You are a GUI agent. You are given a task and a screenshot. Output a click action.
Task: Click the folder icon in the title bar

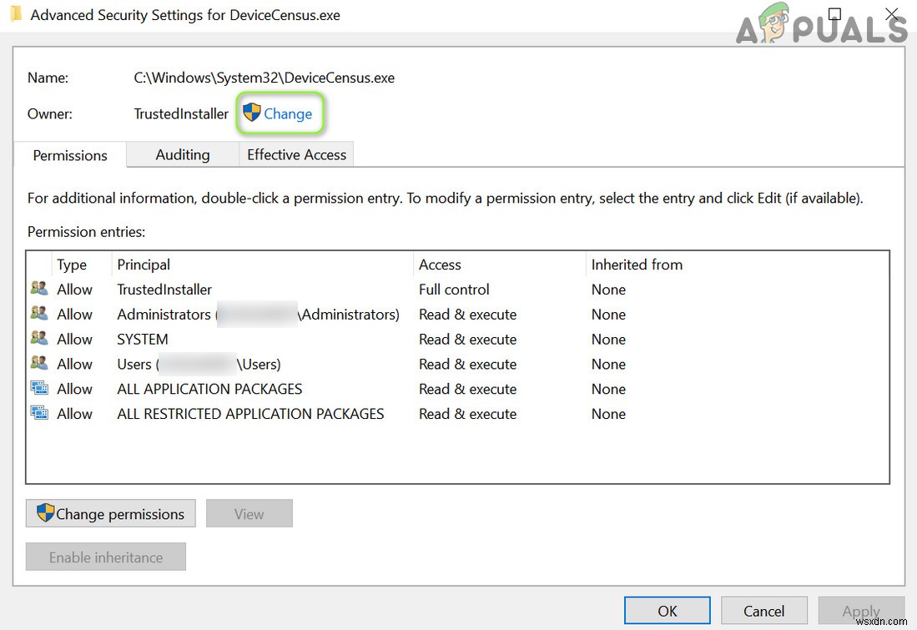[16, 14]
